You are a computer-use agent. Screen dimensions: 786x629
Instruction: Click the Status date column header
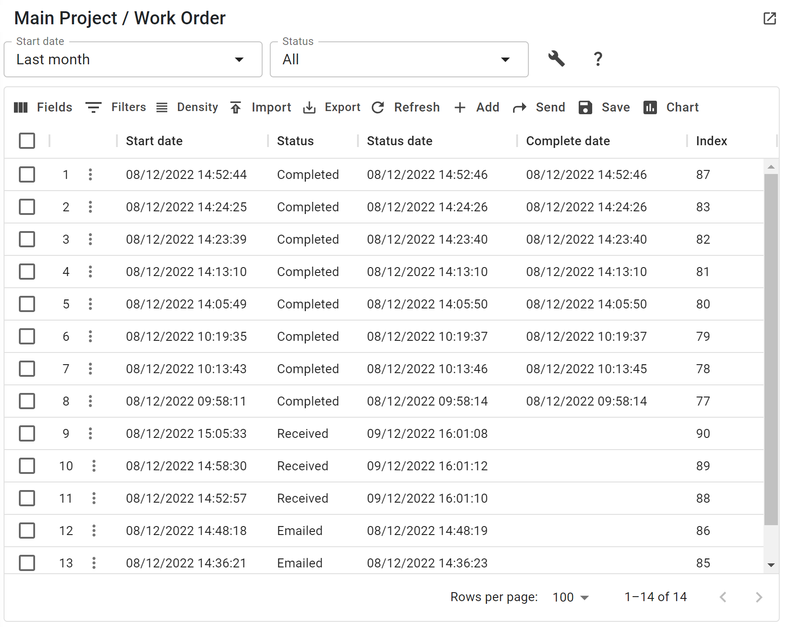tap(399, 141)
